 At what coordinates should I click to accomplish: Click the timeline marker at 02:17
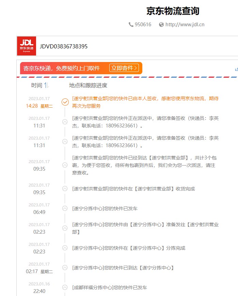pyautogui.click(x=65, y=267)
